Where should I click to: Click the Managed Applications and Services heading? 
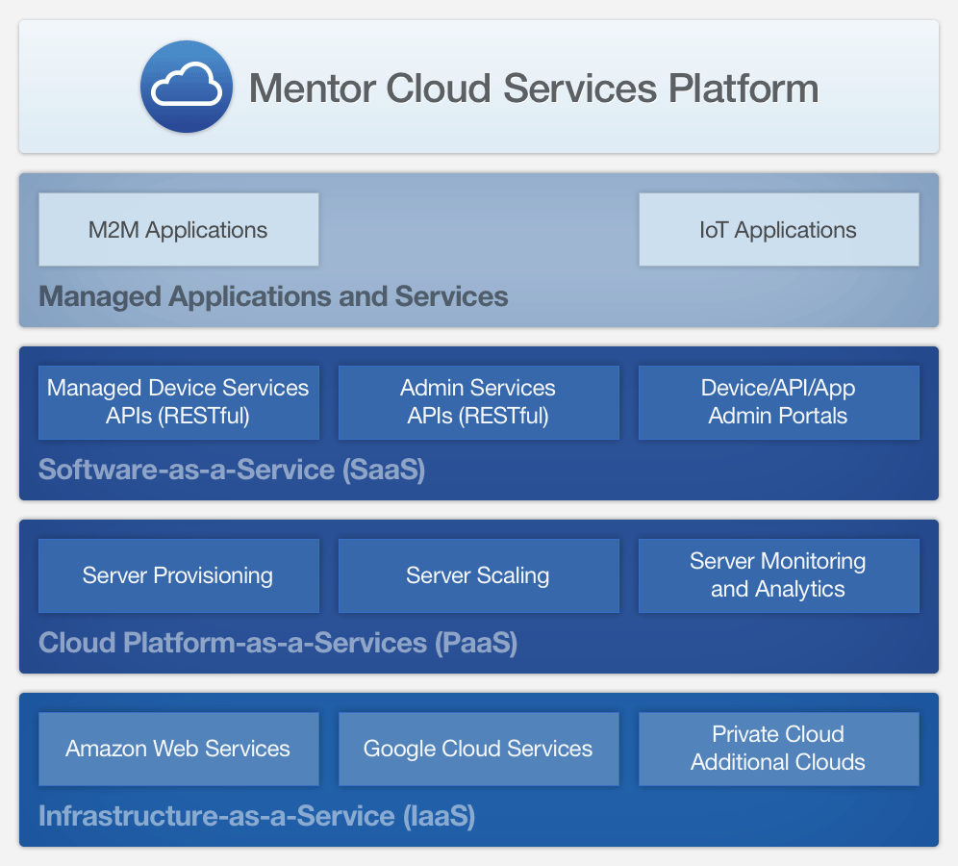273,295
